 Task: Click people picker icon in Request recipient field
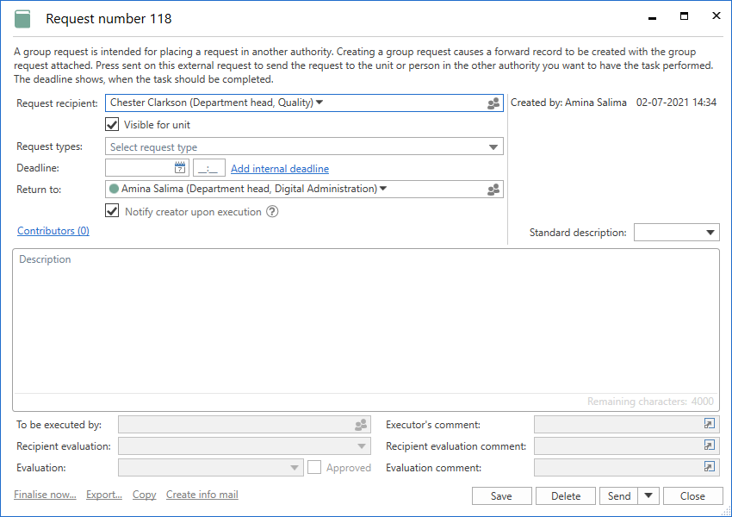[493, 103]
